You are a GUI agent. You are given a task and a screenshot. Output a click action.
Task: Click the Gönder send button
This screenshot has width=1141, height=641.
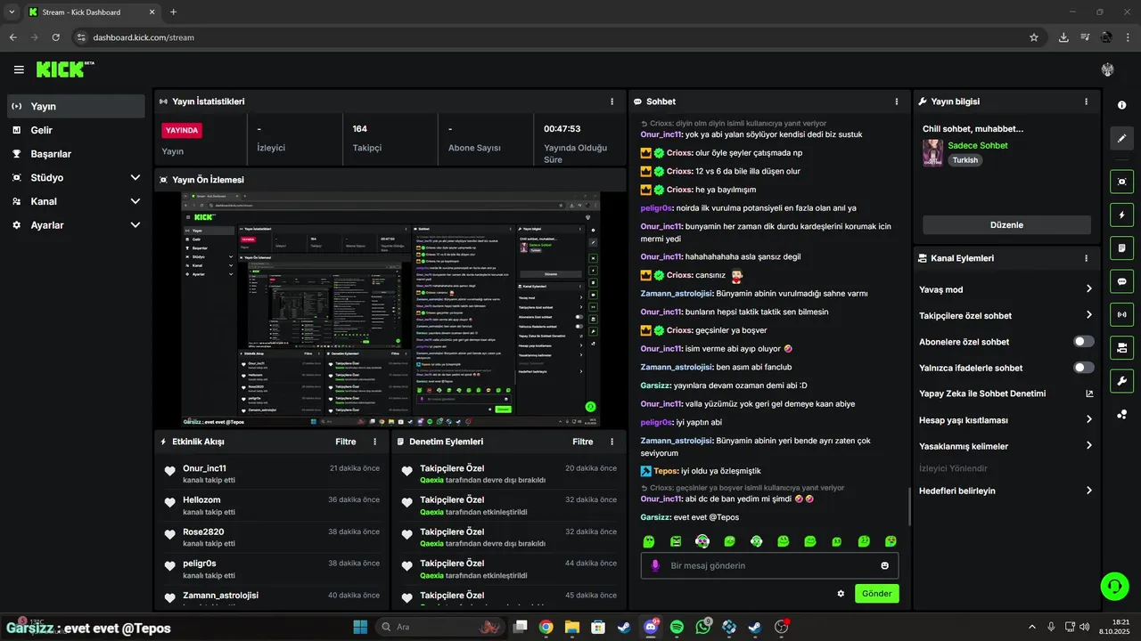coord(877,594)
